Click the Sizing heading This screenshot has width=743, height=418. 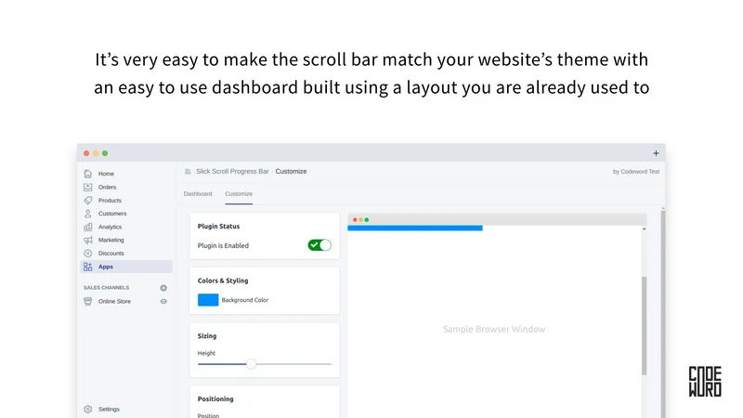click(x=207, y=336)
